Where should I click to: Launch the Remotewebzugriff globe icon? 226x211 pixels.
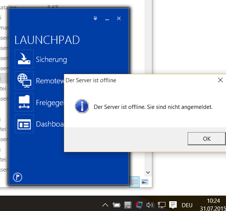(x=24, y=81)
